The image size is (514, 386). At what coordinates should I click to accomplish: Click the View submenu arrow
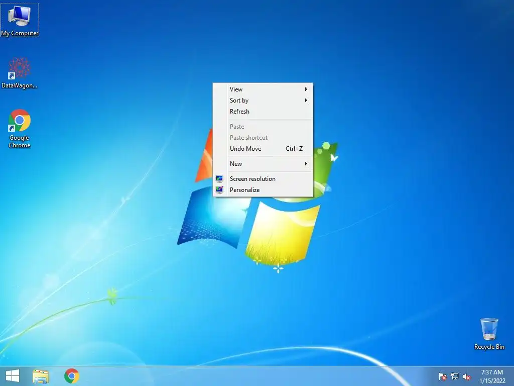pos(306,89)
